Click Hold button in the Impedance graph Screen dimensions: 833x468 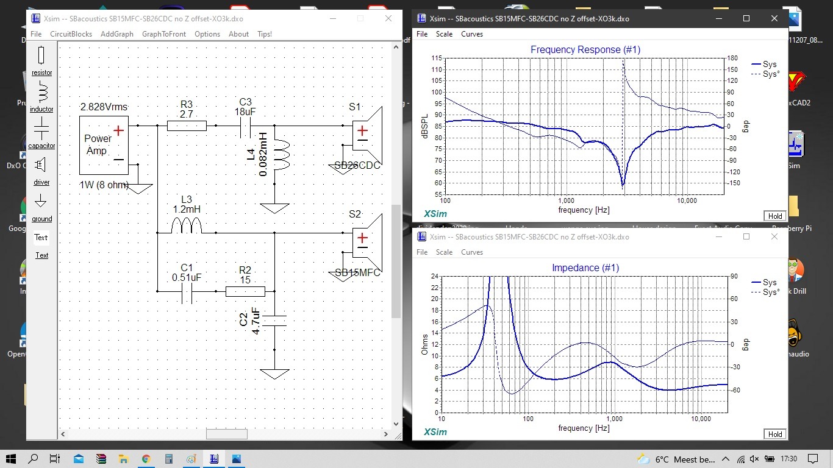[x=775, y=434]
